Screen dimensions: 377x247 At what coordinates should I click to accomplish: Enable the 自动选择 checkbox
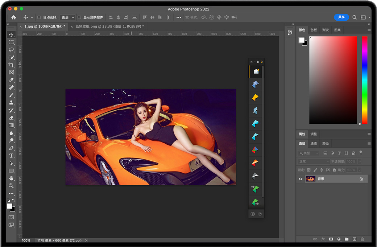pyautogui.click(x=39, y=17)
